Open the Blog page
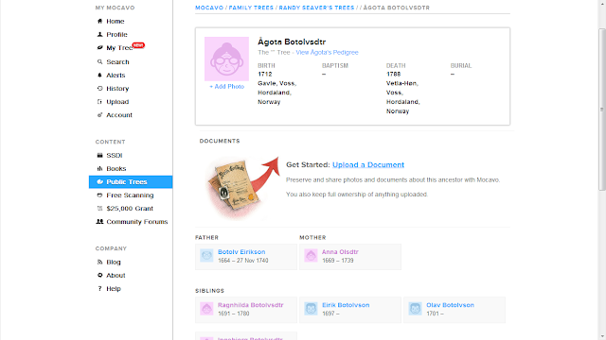 114,262
